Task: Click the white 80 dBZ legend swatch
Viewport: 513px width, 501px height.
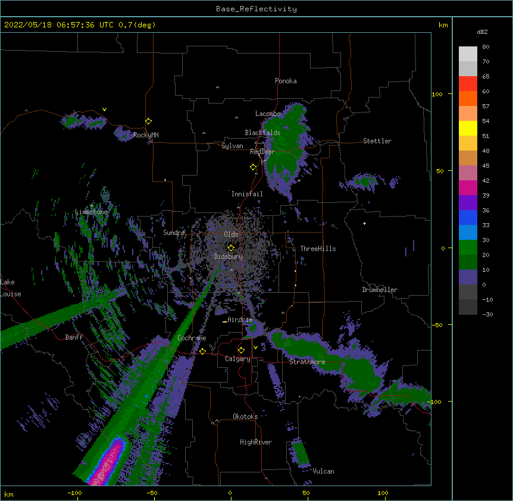Action: (468, 54)
